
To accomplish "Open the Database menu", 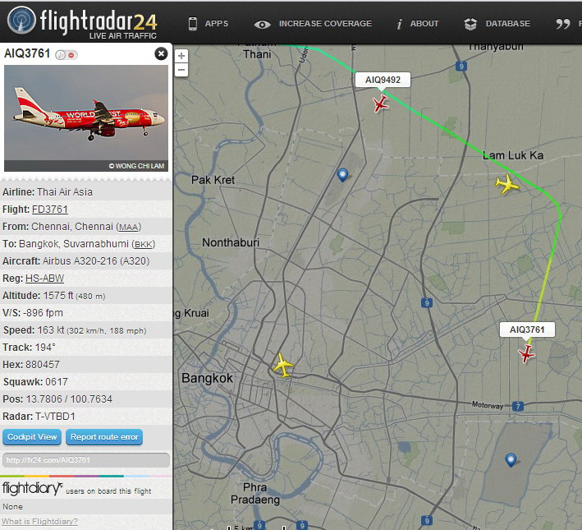I will [x=497, y=24].
